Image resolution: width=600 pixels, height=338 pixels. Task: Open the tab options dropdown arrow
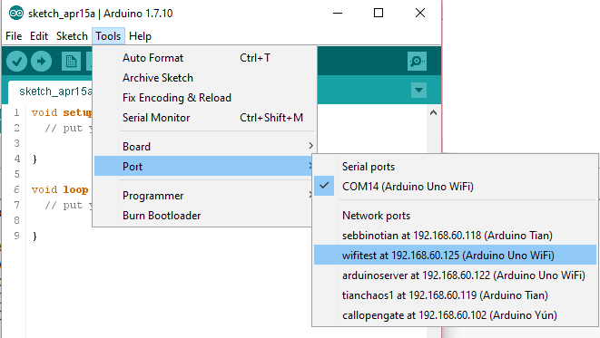[x=418, y=90]
